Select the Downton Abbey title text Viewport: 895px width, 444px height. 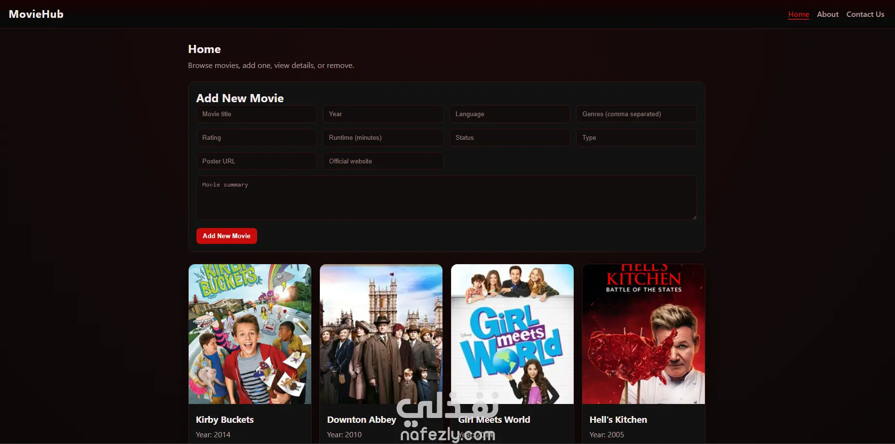coord(361,420)
